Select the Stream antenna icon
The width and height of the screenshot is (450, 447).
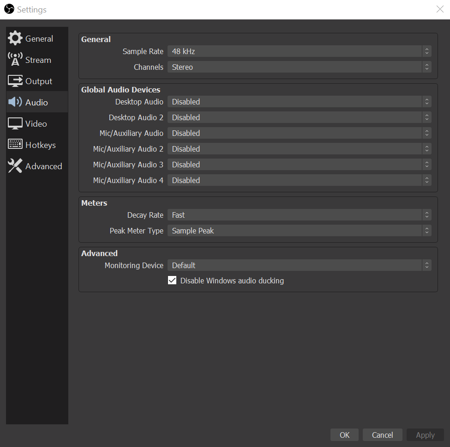pyautogui.click(x=15, y=60)
